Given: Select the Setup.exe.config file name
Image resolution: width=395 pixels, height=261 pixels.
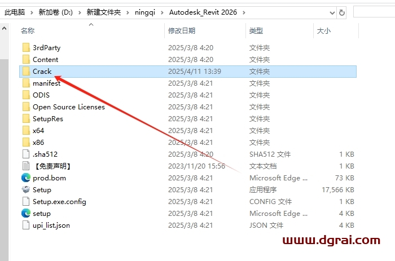Looking at the screenshot, I should (59, 202).
